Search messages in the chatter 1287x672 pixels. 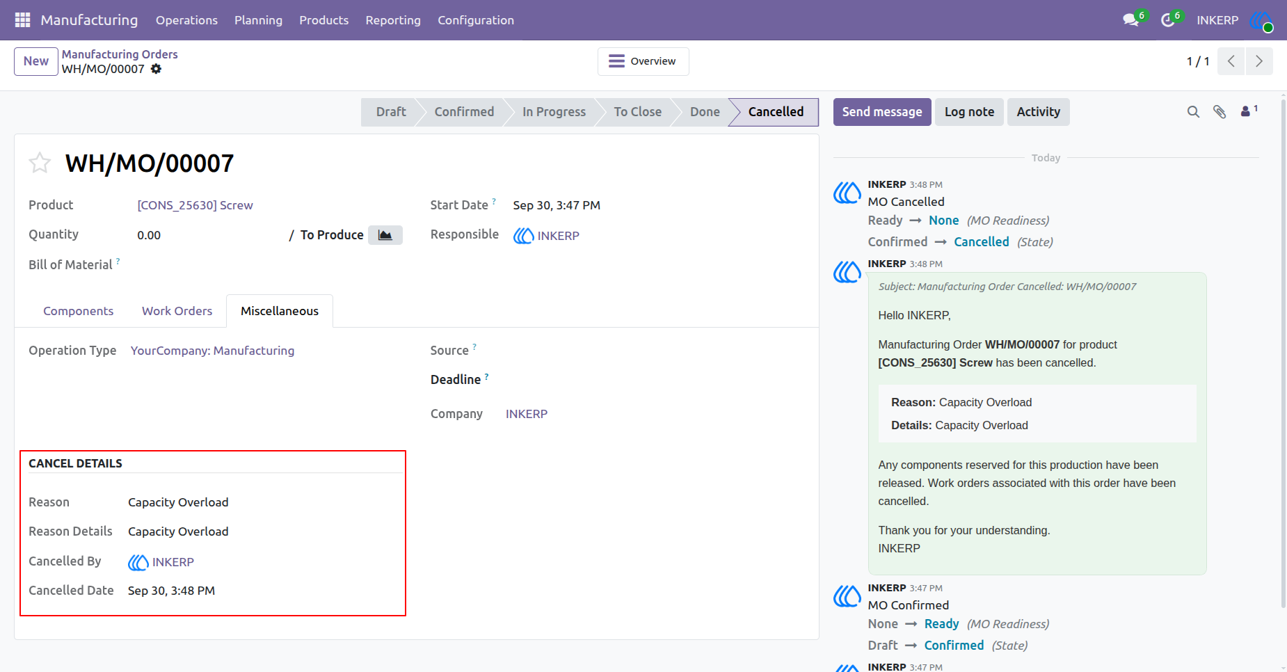pos(1193,112)
